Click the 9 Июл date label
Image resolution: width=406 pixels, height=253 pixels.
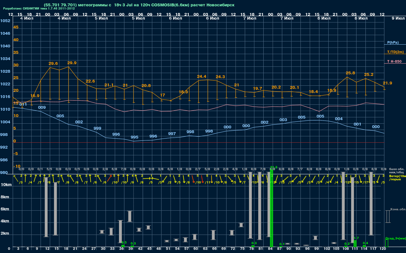[397, 19]
